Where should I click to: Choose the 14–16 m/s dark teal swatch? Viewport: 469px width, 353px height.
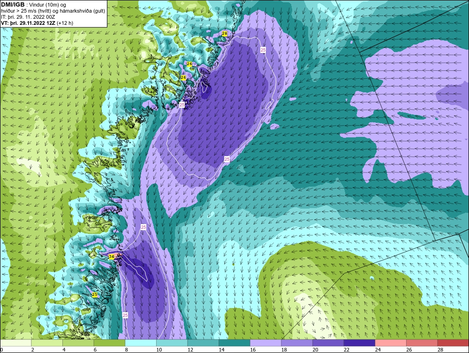point(234,343)
